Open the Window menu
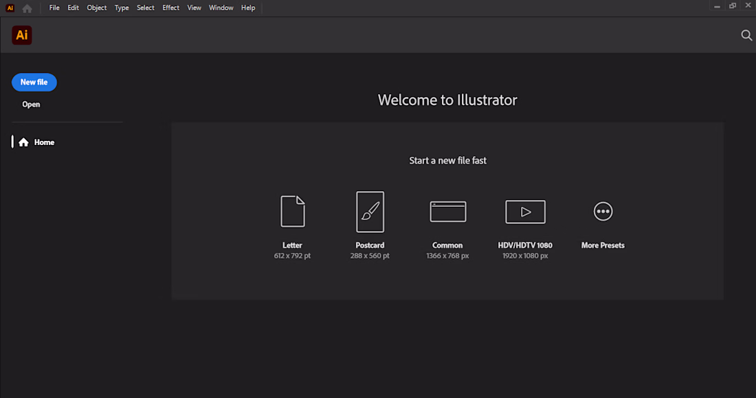Image resolution: width=756 pixels, height=398 pixels. tap(221, 8)
